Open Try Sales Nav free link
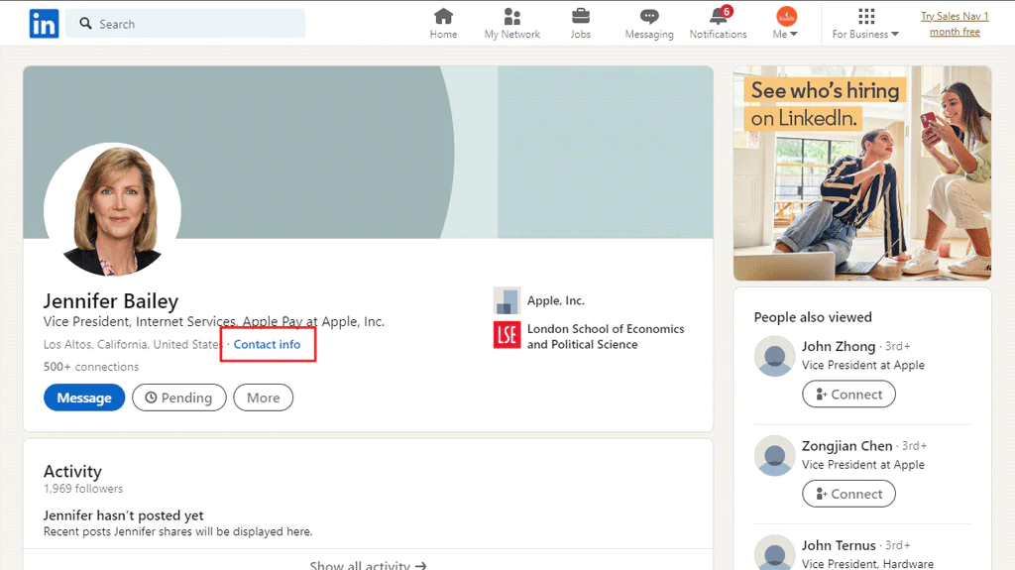This screenshot has height=570, width=1015. click(955, 24)
